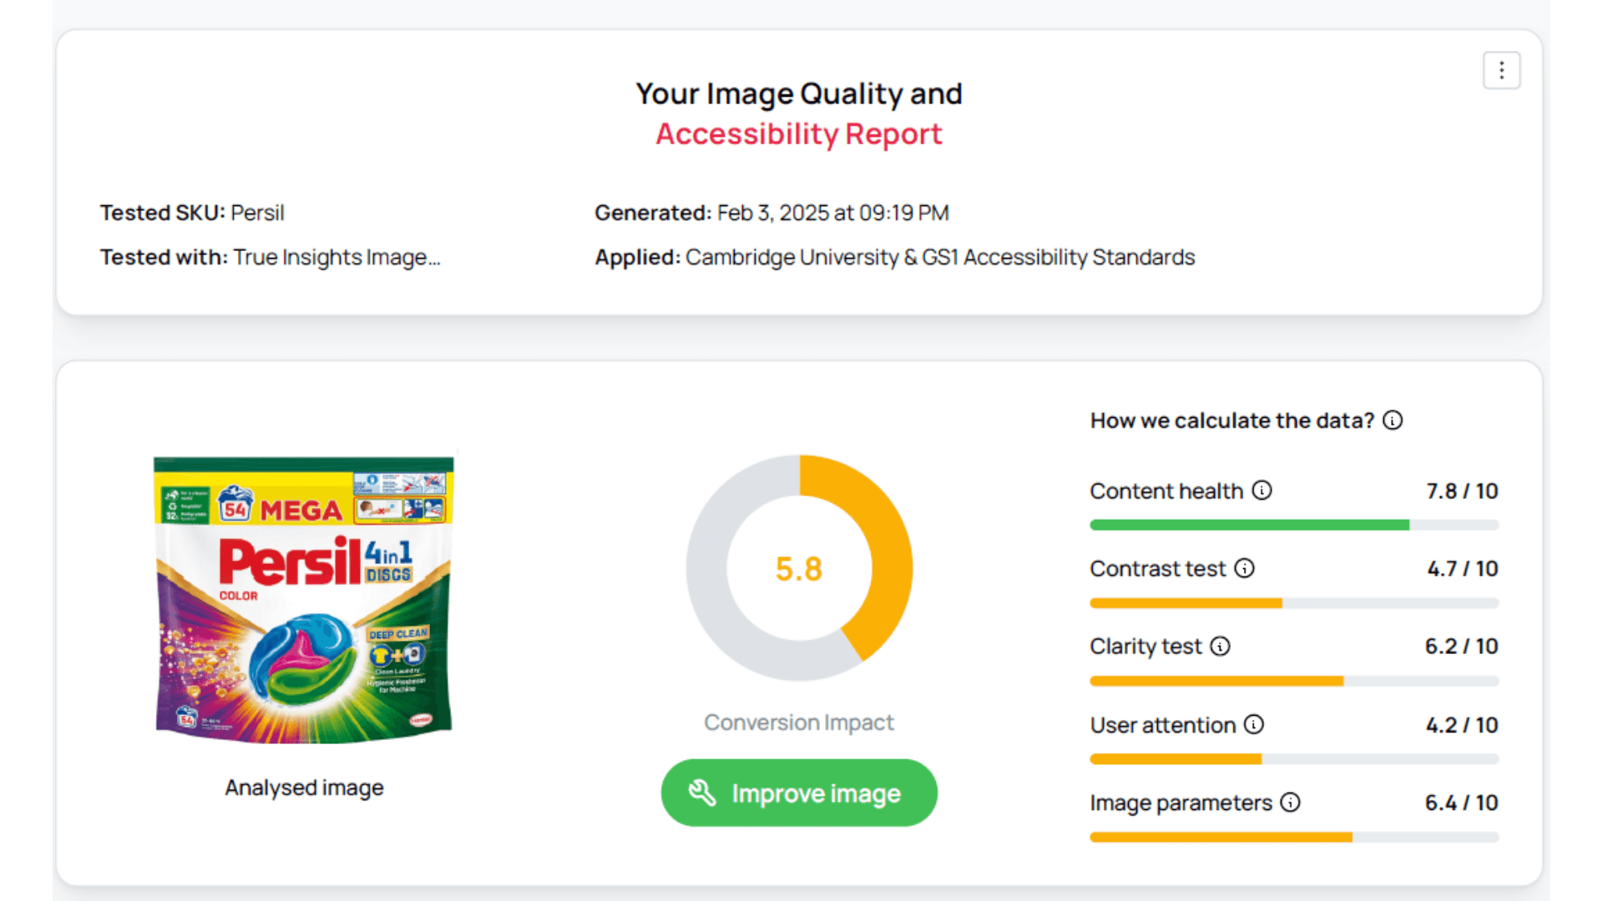
Task: Click the User attention progress bar
Action: point(1294,759)
